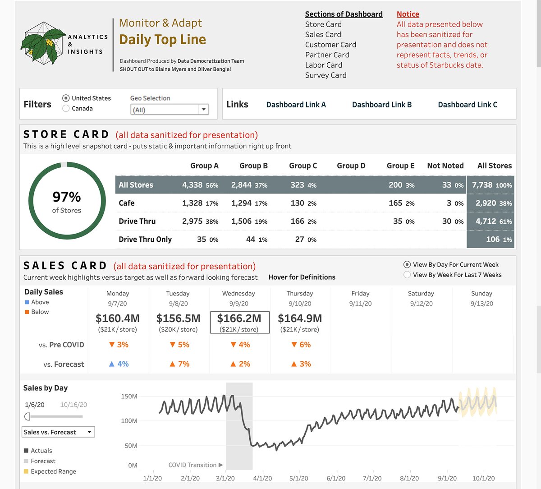The height and width of the screenshot is (489, 541).
Task: Select Wednesday's $166.2M highlighted sales cell
Action: tap(239, 322)
